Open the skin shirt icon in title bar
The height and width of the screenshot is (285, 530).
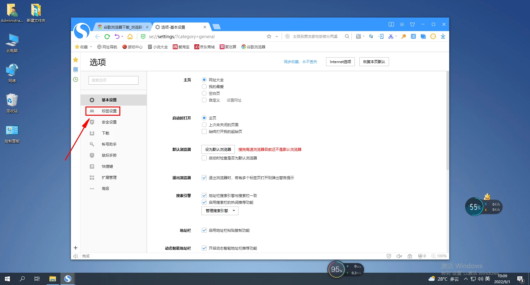(412, 24)
